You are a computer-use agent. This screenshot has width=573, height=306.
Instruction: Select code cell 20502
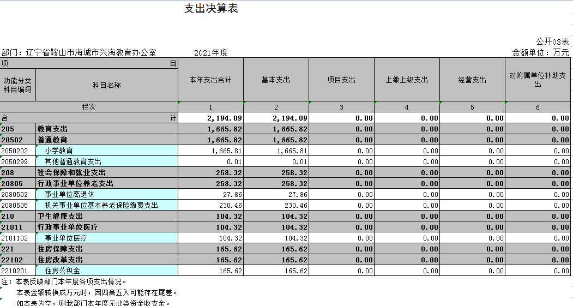coord(17,140)
